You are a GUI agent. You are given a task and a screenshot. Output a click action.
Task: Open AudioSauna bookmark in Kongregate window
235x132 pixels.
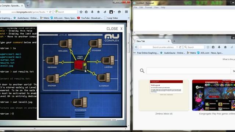click(x=26, y=18)
